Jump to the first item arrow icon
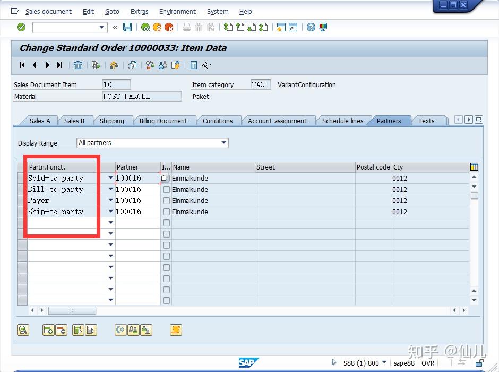The width and height of the screenshot is (499, 372). (x=22, y=65)
